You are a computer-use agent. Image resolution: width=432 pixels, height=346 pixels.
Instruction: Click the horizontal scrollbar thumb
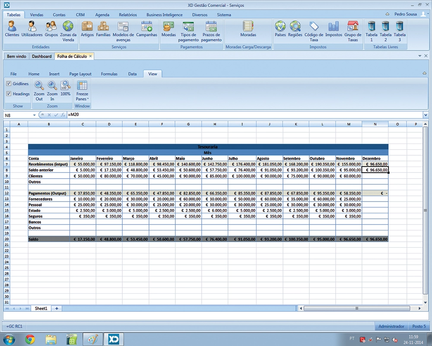click(x=357, y=308)
